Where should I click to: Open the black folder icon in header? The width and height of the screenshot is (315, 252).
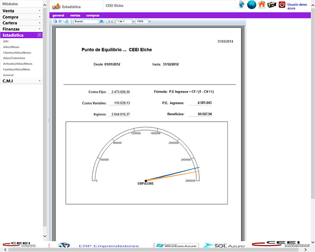pyautogui.click(x=271, y=5)
